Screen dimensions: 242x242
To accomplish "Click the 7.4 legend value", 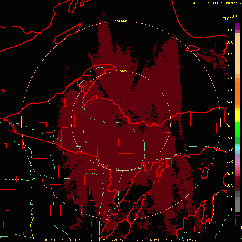I will [x=230, y=66].
